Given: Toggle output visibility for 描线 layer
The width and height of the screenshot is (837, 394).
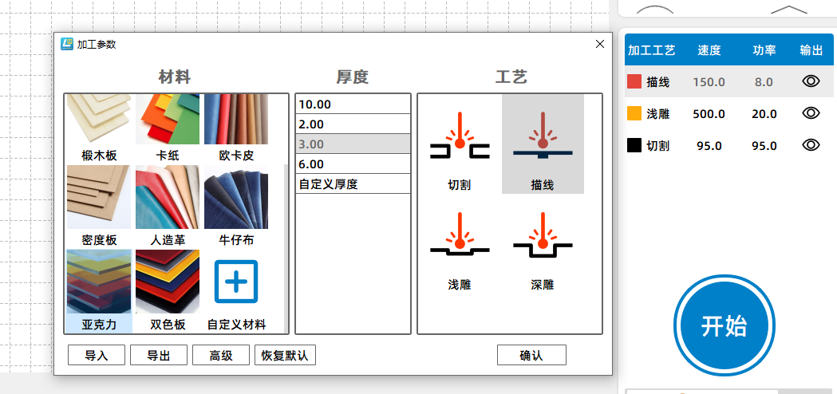Looking at the screenshot, I should pos(811,81).
